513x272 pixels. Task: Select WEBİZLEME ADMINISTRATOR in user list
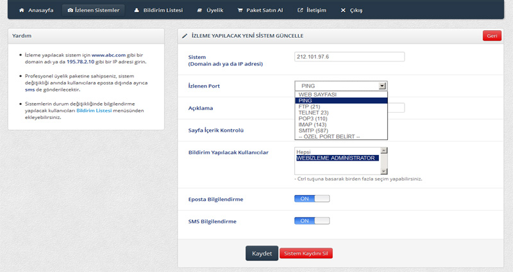[337, 158]
